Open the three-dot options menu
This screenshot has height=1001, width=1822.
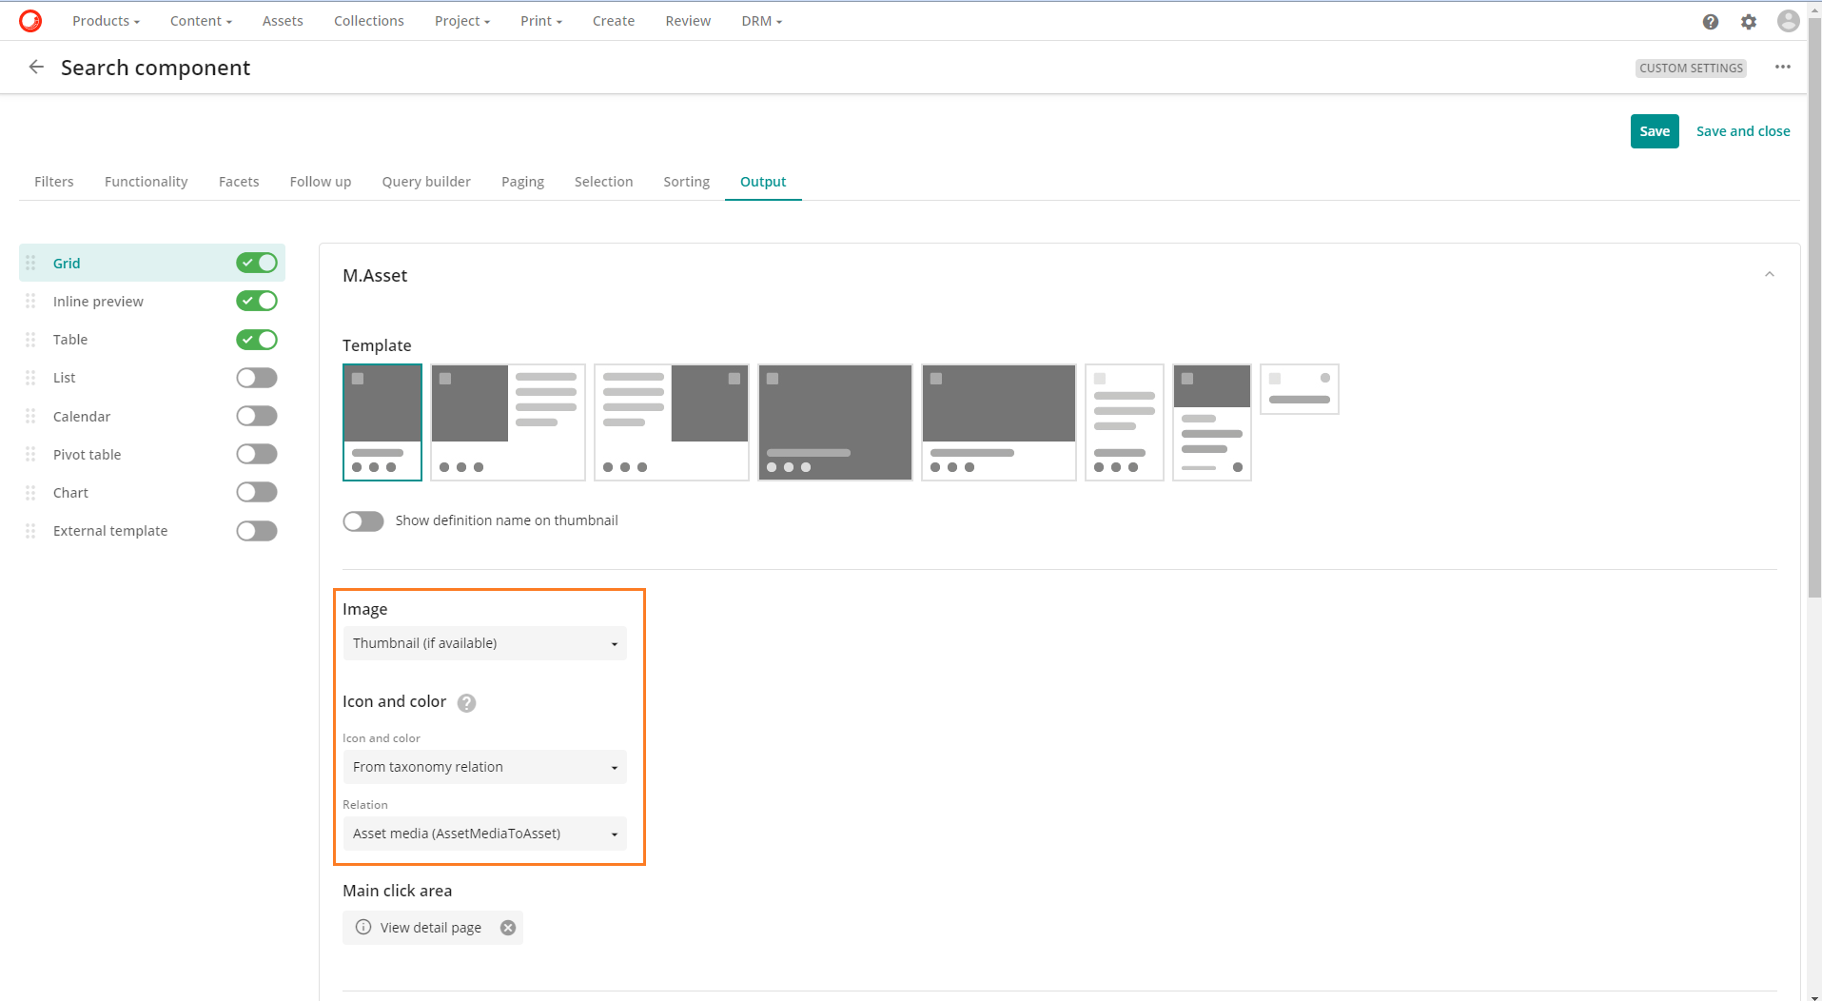click(1782, 67)
